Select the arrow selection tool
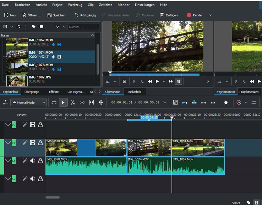 coord(63,102)
